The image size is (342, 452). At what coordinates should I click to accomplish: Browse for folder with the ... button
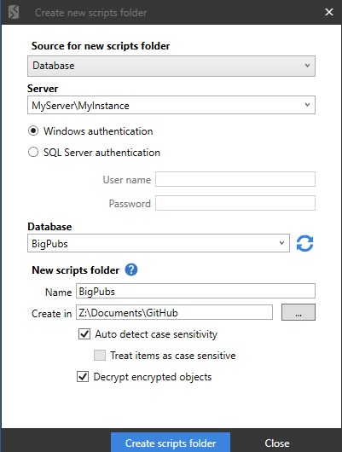tap(299, 312)
